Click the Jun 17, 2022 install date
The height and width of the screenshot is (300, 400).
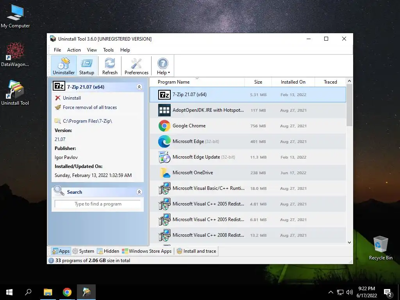click(293, 173)
